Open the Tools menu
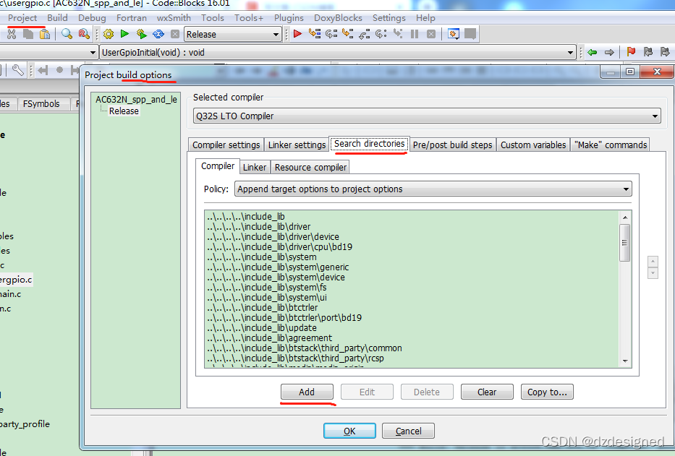 click(x=212, y=17)
